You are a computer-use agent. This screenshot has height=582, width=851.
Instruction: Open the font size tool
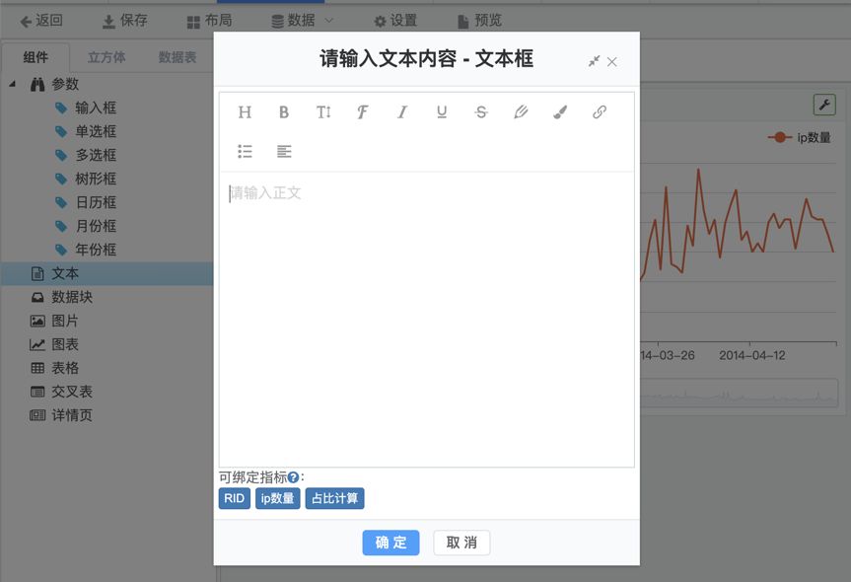click(x=323, y=112)
